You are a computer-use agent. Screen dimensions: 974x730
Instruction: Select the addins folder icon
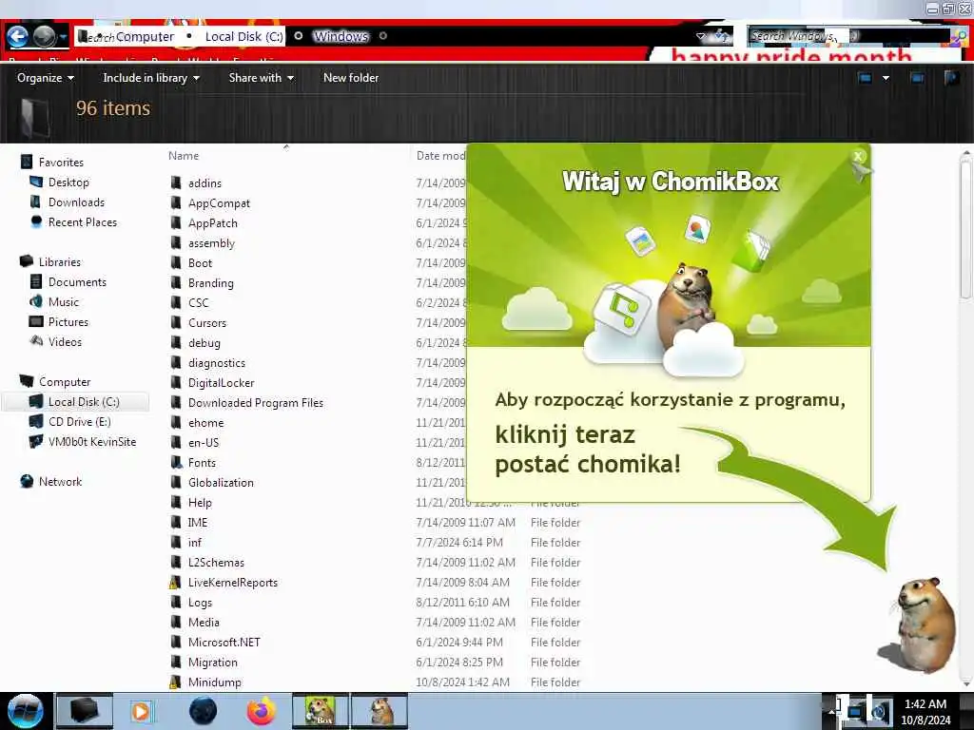(176, 183)
